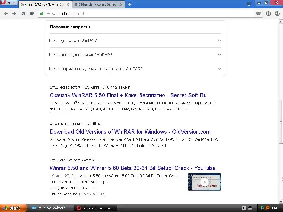Expand 'Какая последняя версия WinRAR?' question
This screenshot has height=212, width=283.
[x=135, y=55]
